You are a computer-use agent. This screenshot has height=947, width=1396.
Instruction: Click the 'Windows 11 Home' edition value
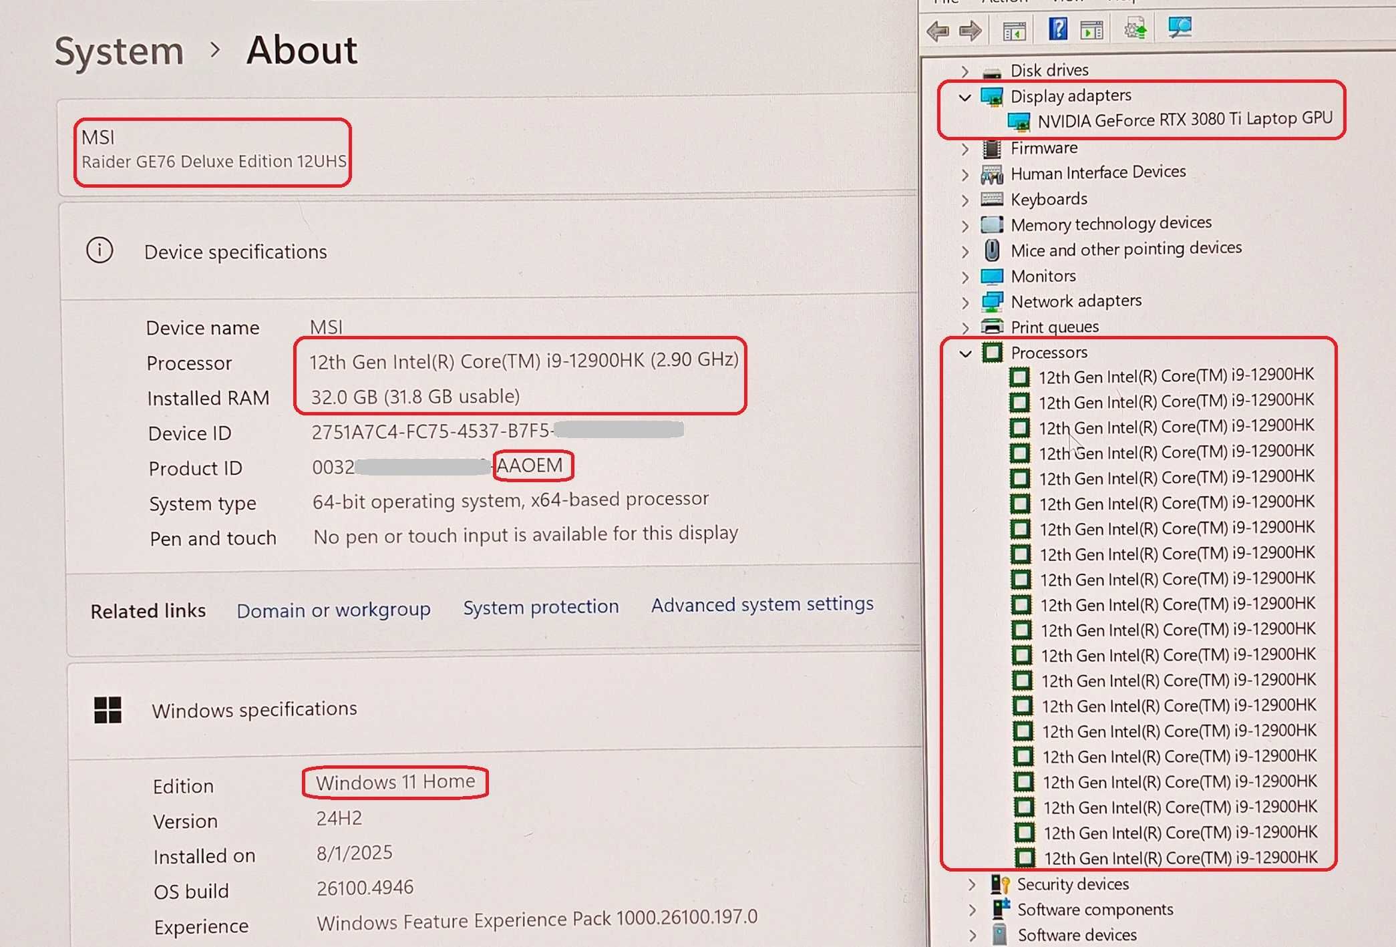click(395, 782)
